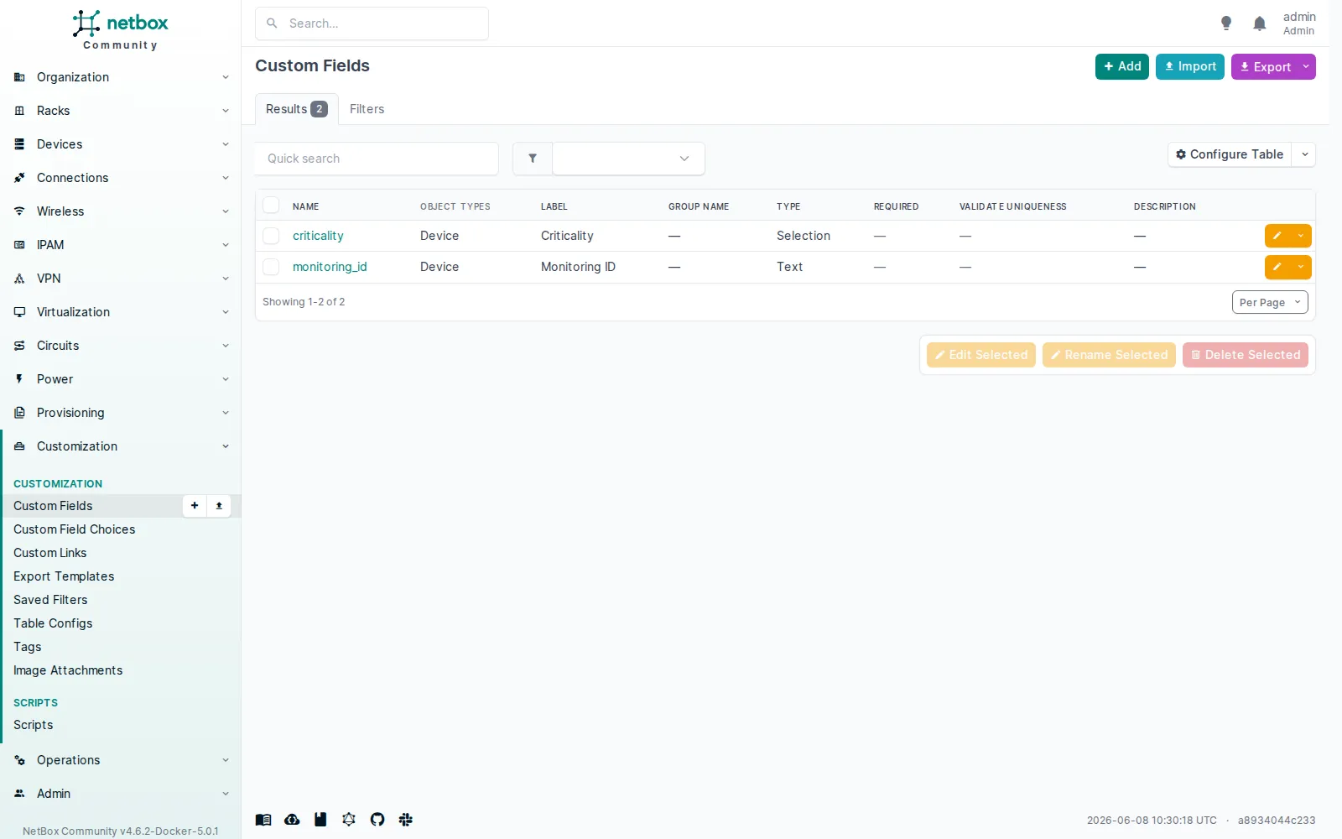Open the GitHub icon in footer
Viewport: 1342px width, 839px height.
(377, 820)
